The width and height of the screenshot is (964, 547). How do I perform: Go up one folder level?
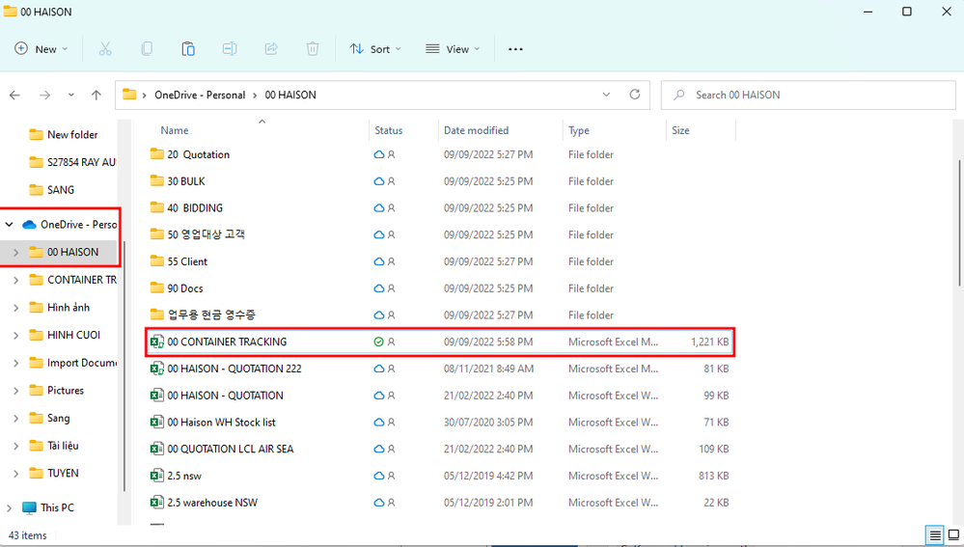point(96,96)
